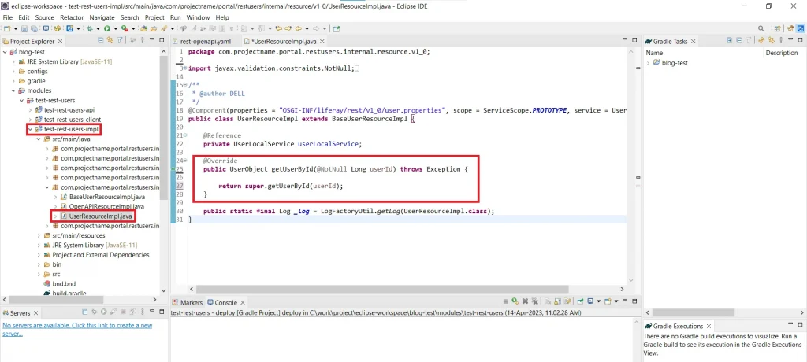
Task: Maximize the editor area
Action: click(x=636, y=39)
